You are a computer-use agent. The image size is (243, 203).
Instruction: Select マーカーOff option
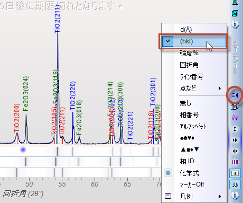(x=192, y=184)
